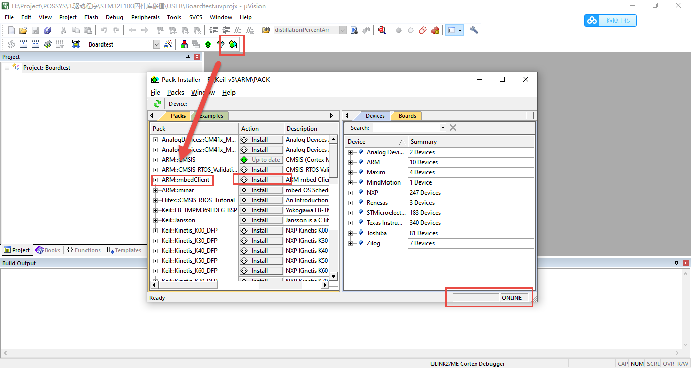691x368 pixels.
Task: Select the Packs tab
Action: (178, 116)
